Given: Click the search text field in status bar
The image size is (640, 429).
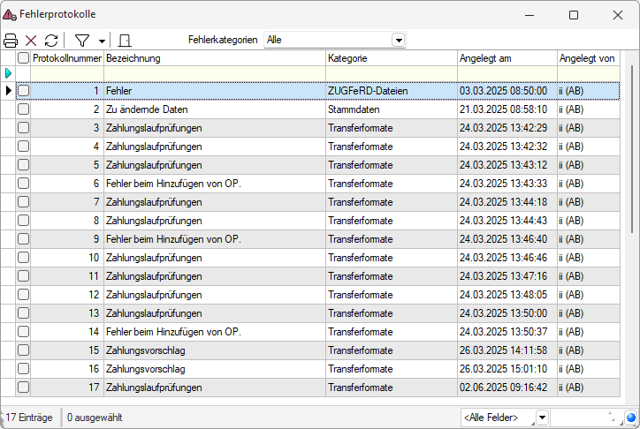Looking at the screenshot, I should 583,418.
